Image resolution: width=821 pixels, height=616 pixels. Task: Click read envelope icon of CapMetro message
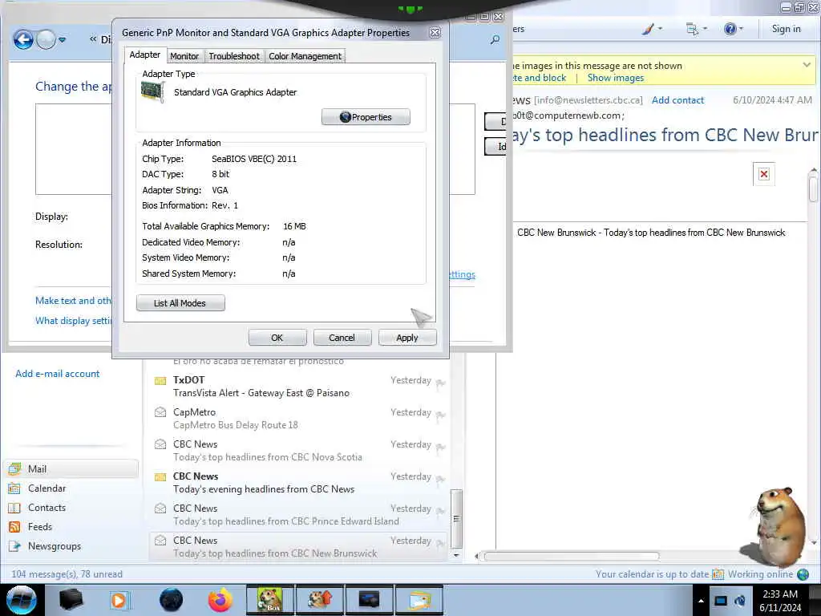(160, 412)
